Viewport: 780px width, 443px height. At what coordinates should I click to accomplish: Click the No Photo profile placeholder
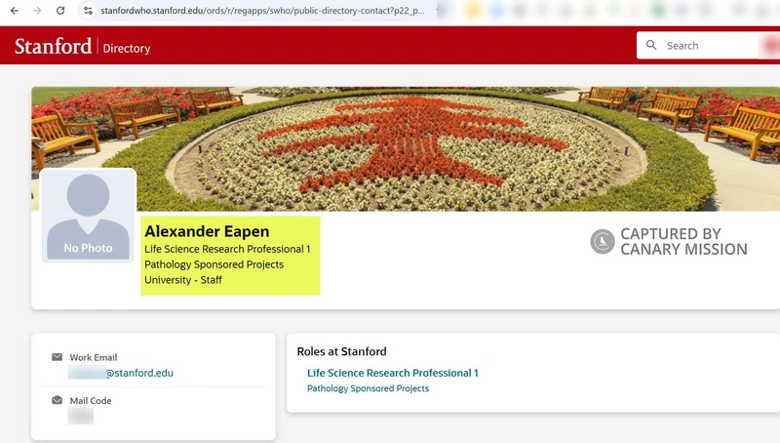click(x=88, y=215)
